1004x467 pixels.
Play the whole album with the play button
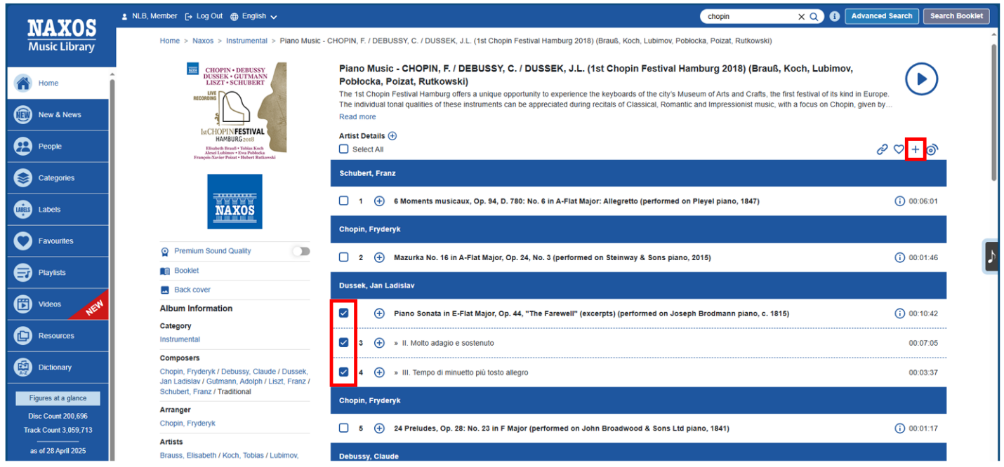tap(921, 79)
